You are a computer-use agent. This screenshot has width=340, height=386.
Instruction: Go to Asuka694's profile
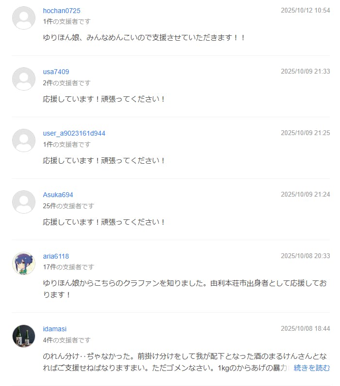coord(58,195)
